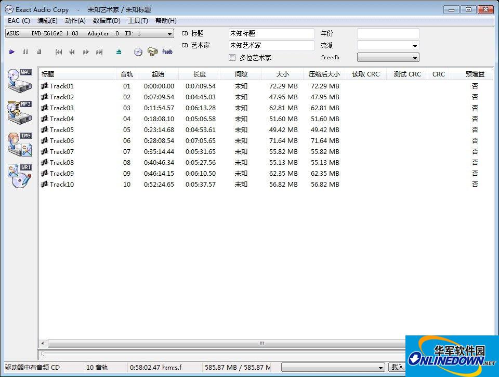Viewport: 499px width, 377px height.
Task: Click the 读取 CRC column header
Action: pos(365,74)
